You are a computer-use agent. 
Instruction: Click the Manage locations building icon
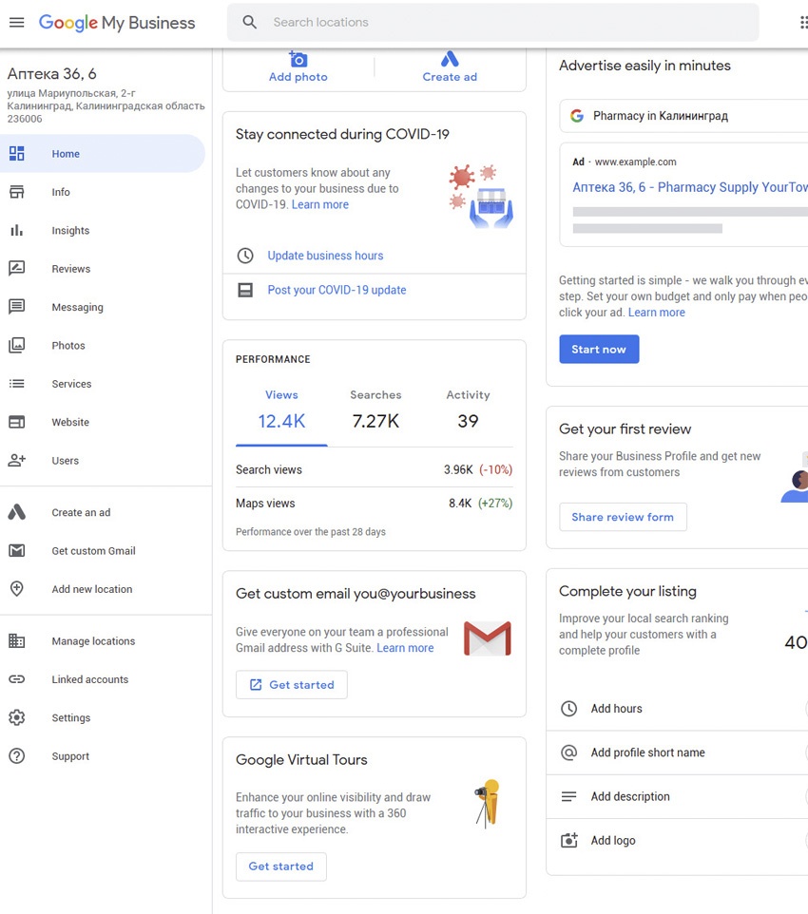pos(17,640)
